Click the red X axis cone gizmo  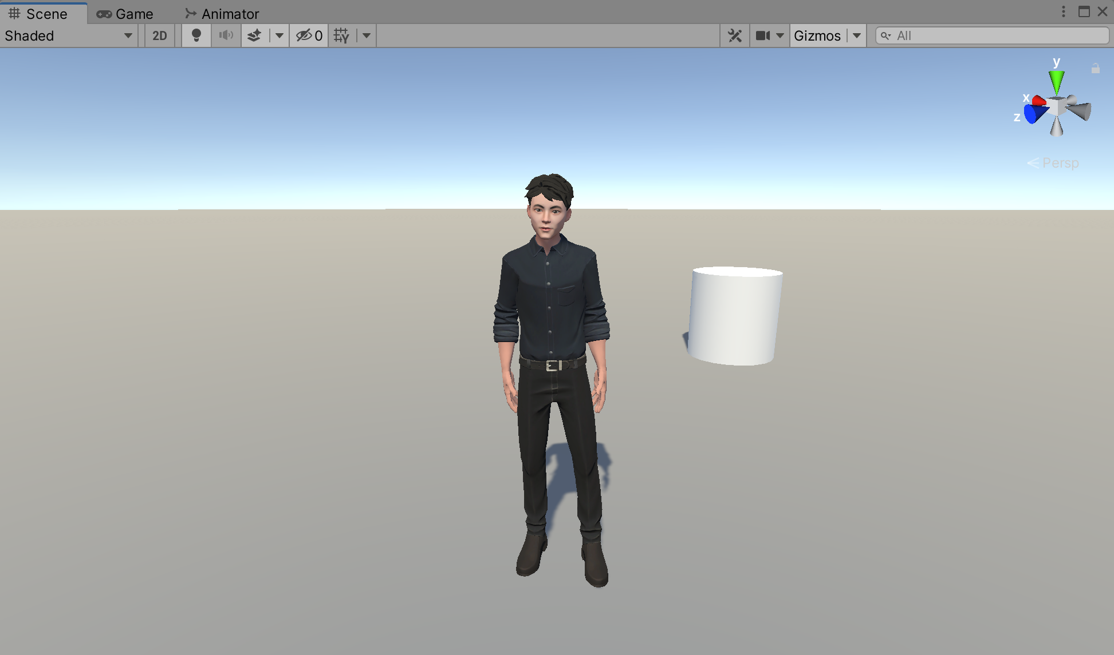click(x=1038, y=101)
